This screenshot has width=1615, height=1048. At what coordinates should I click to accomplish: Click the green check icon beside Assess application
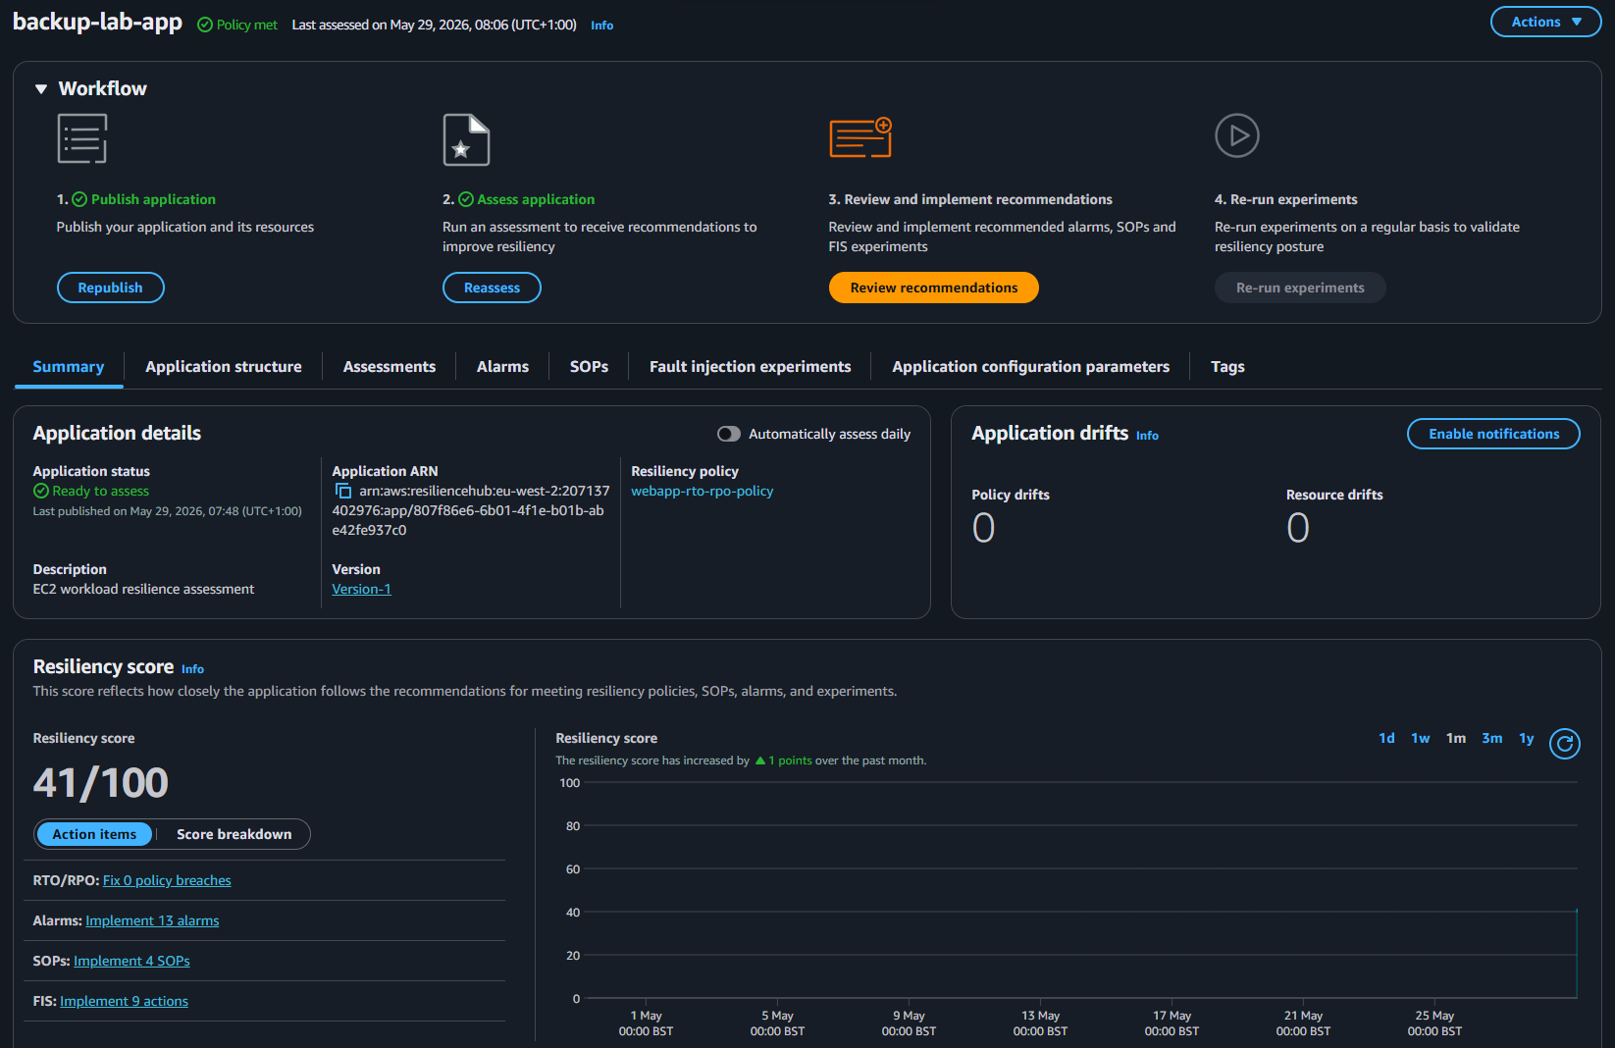(466, 199)
